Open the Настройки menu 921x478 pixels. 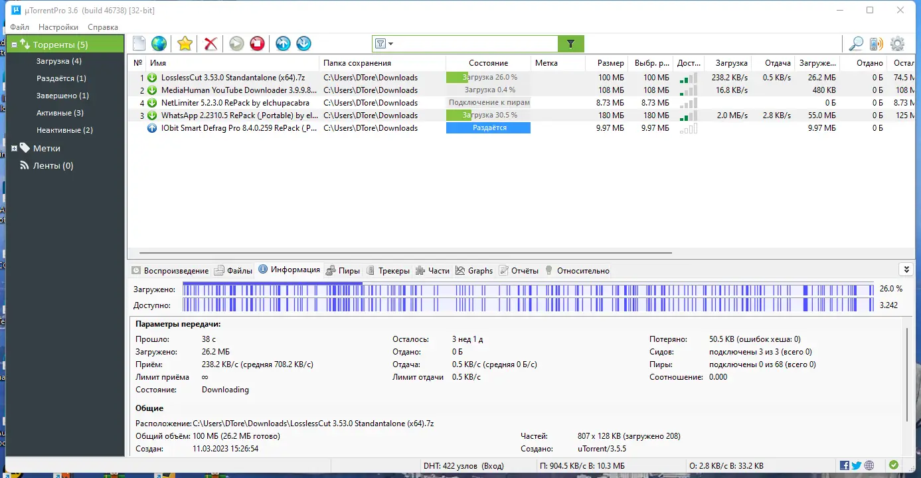point(58,27)
